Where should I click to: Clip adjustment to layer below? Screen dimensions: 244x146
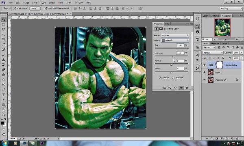click(x=164, y=88)
